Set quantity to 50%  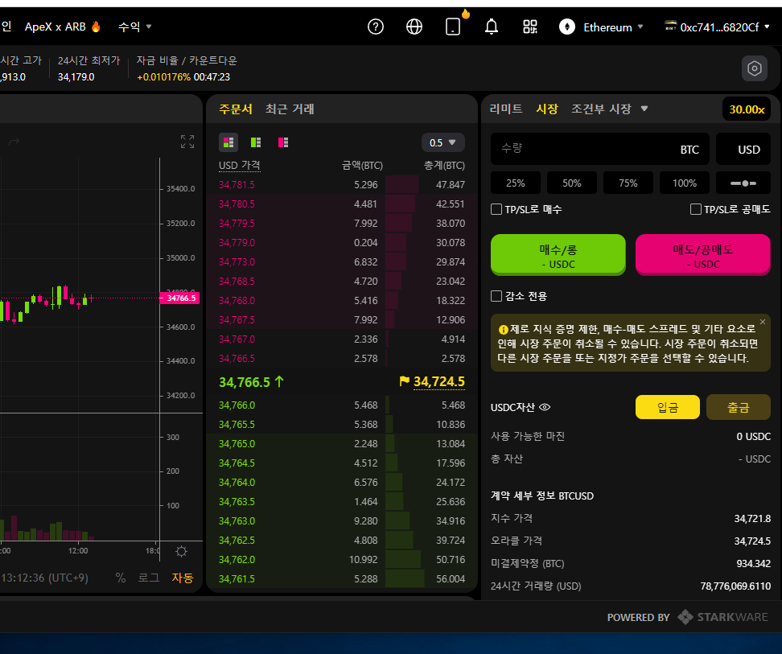571,183
